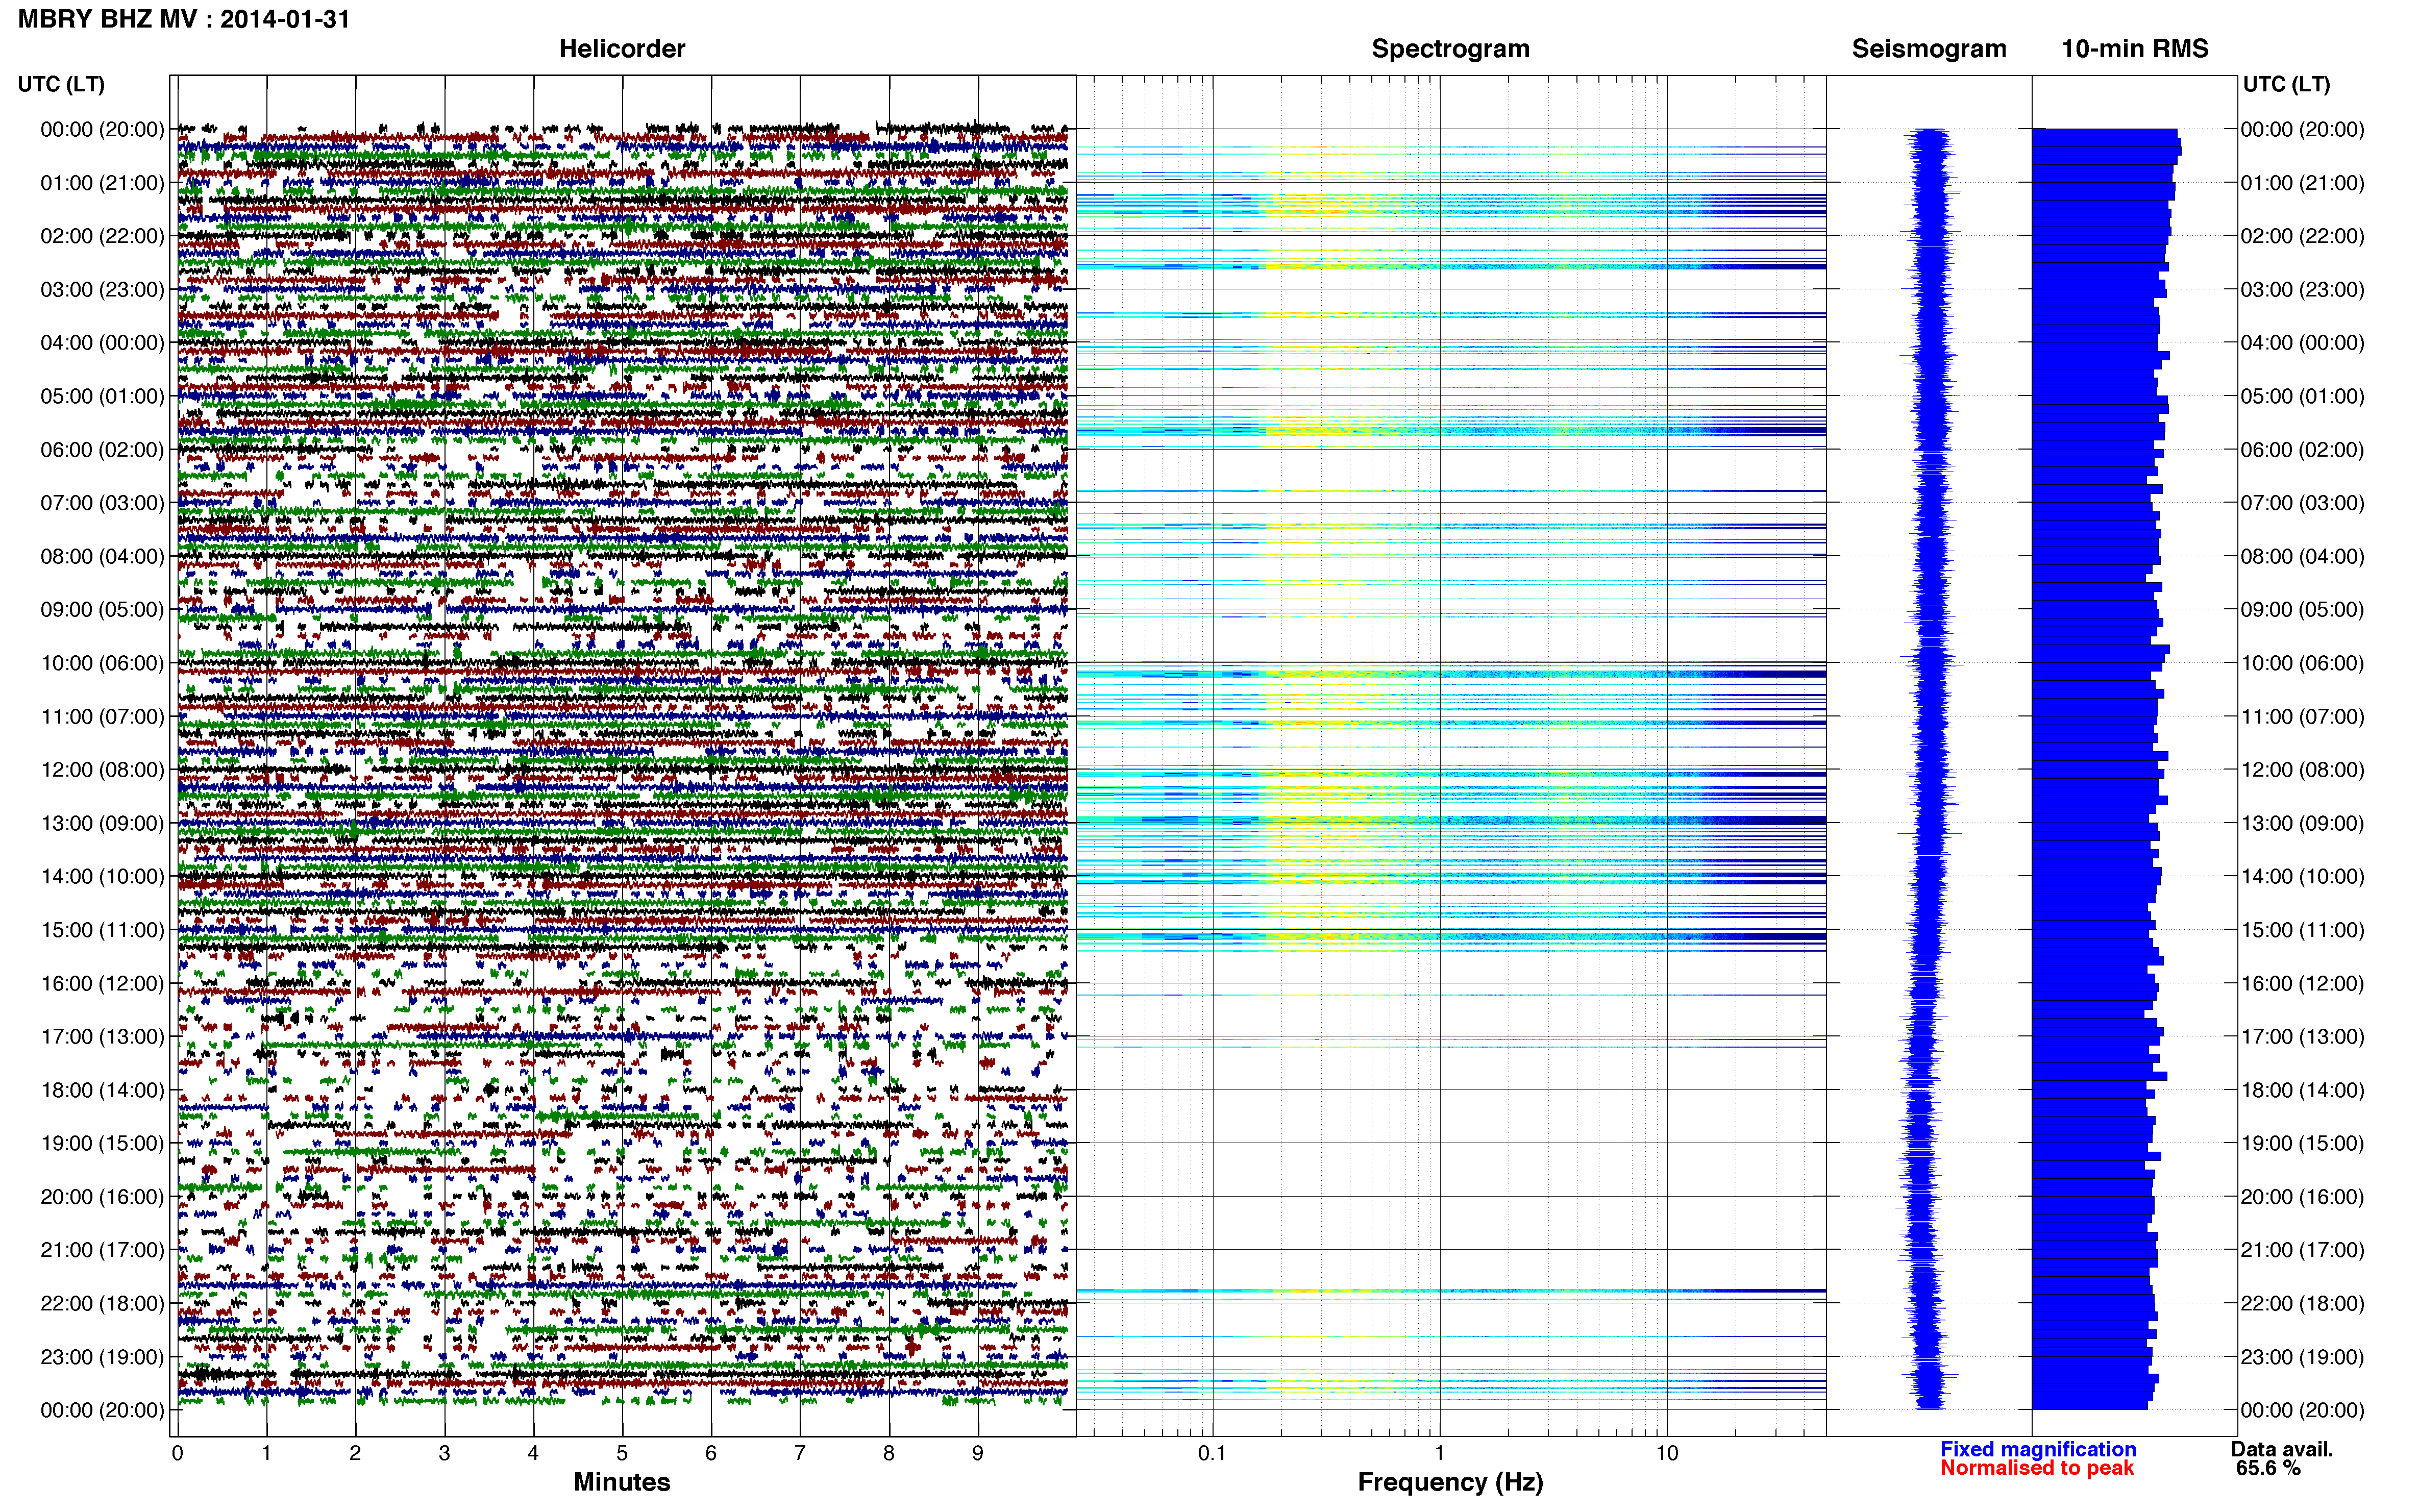Click left time label '08:00 (04:00)'
2419x1512 pixels.
[102, 556]
